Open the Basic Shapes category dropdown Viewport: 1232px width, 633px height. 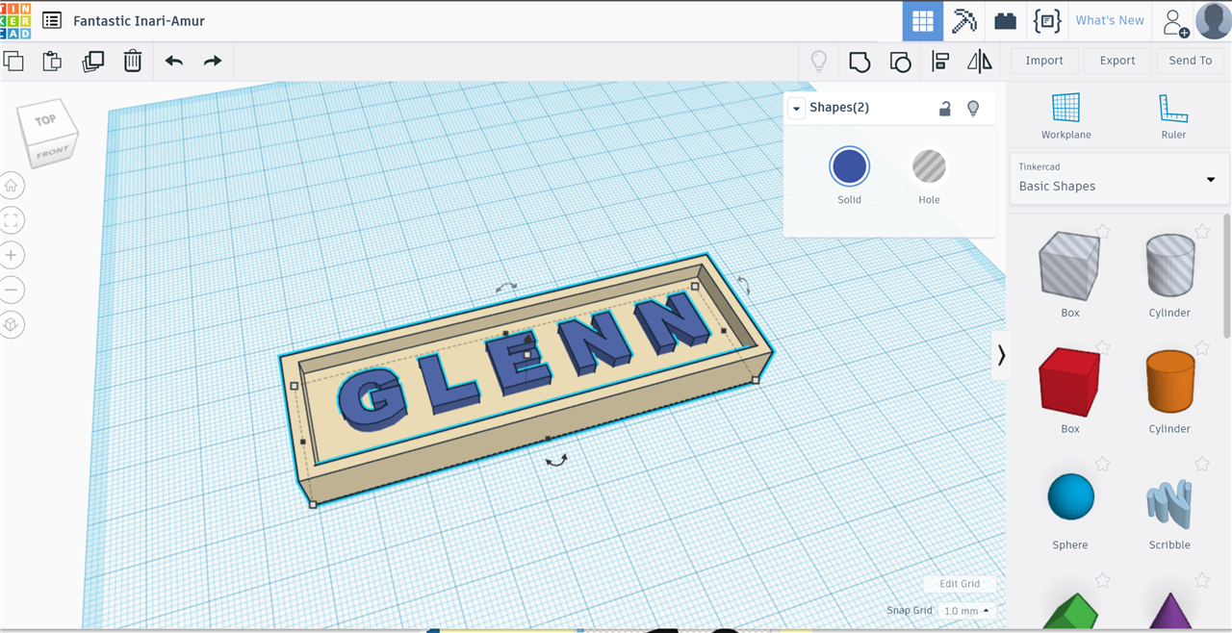coord(1119,178)
